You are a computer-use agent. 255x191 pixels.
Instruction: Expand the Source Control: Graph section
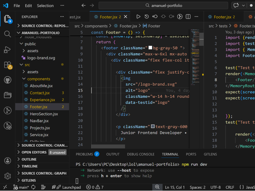tap(42, 173)
